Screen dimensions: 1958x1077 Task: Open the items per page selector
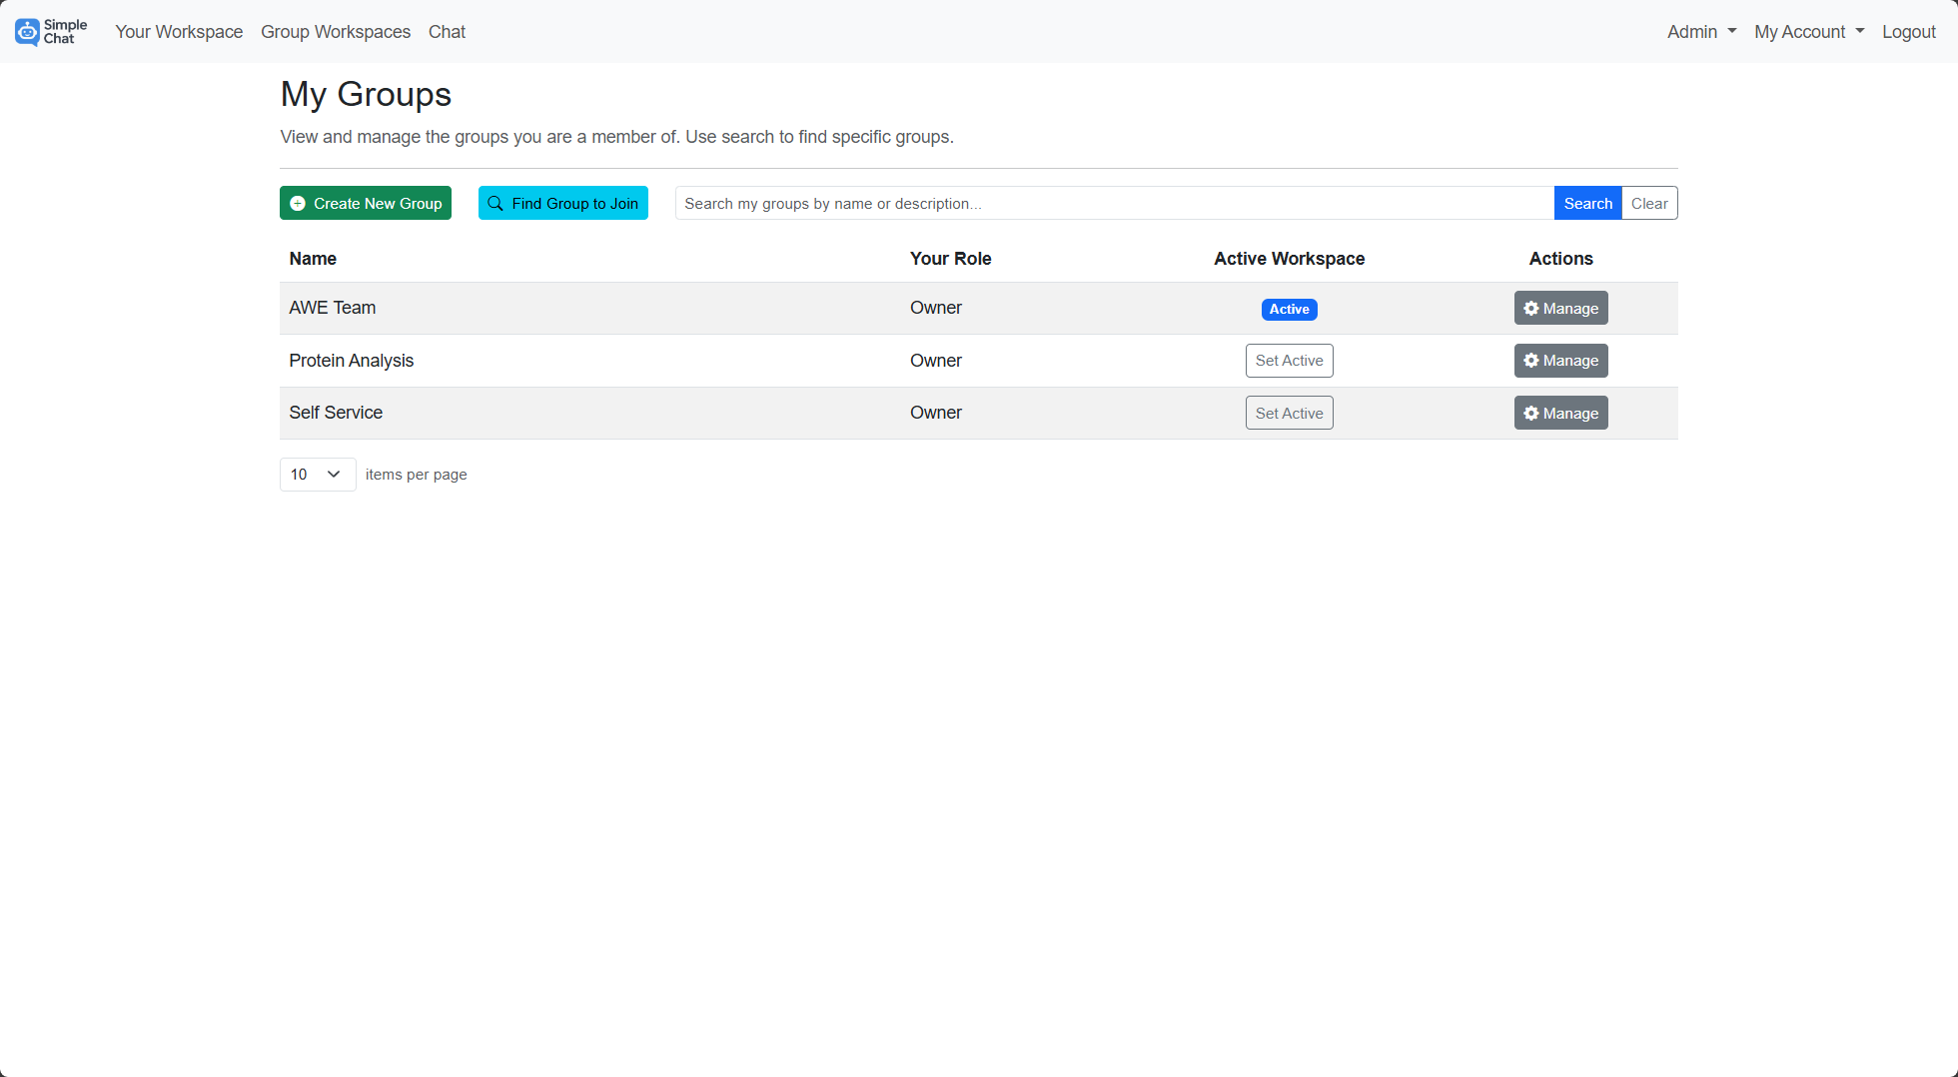[x=317, y=475]
